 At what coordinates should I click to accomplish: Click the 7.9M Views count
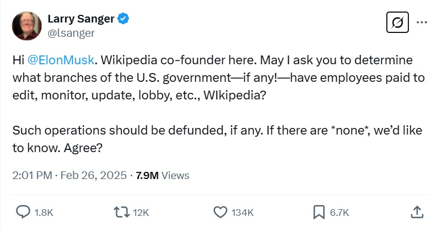pos(163,176)
